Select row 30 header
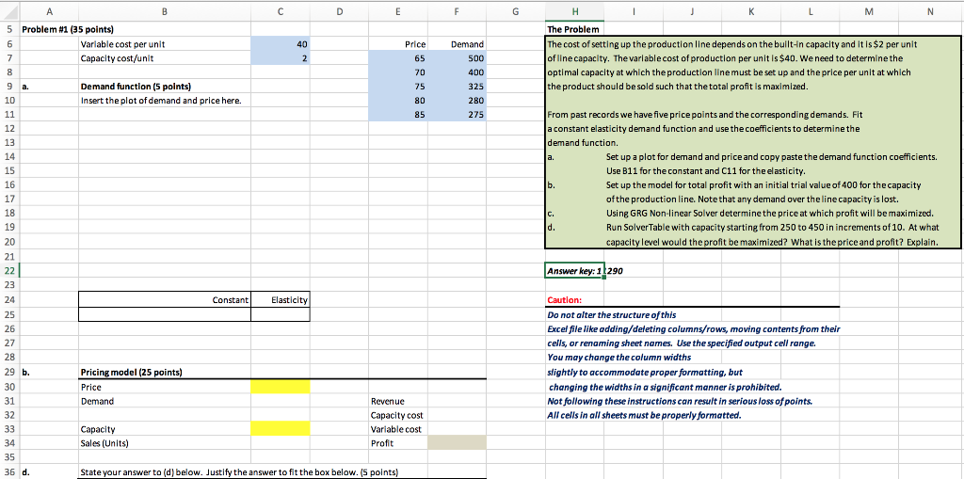Image resolution: width=964 pixels, height=479 pixels. [9, 387]
